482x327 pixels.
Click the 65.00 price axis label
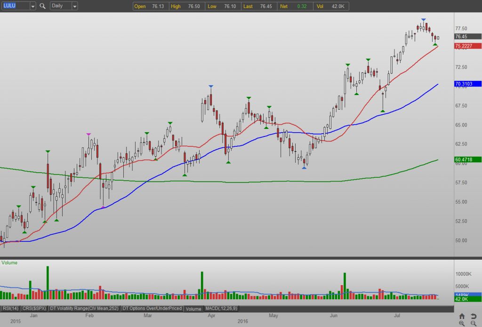461,125
